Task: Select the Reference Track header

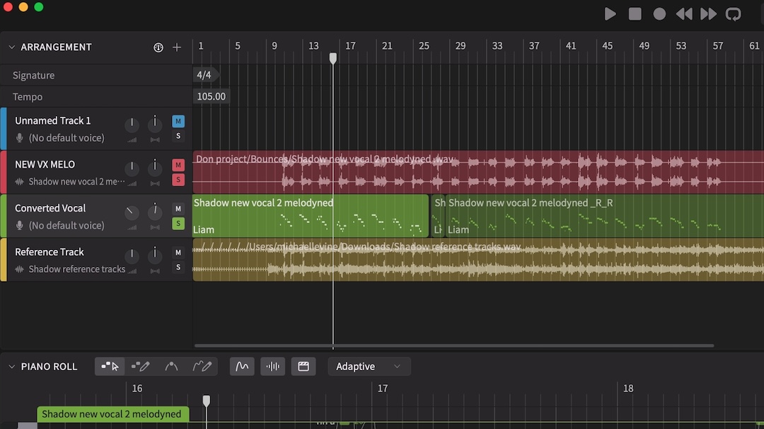Action: pyautogui.click(x=50, y=252)
